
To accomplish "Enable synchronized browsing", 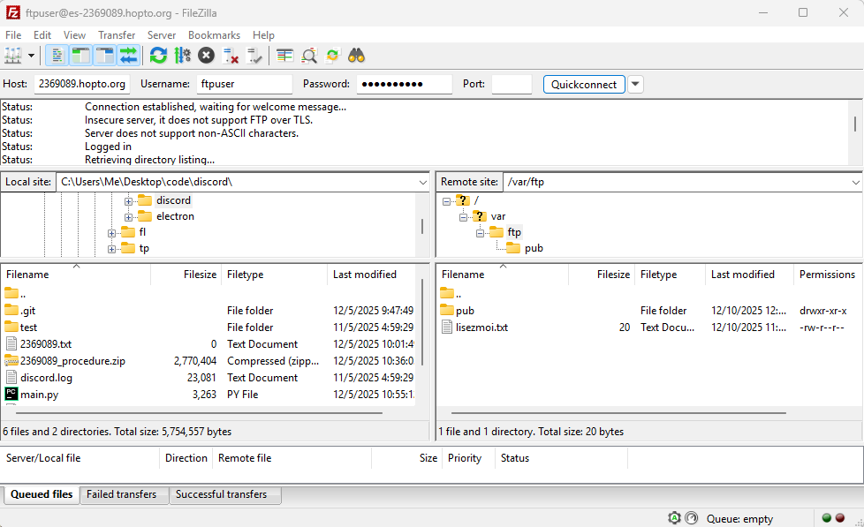I will pos(333,56).
